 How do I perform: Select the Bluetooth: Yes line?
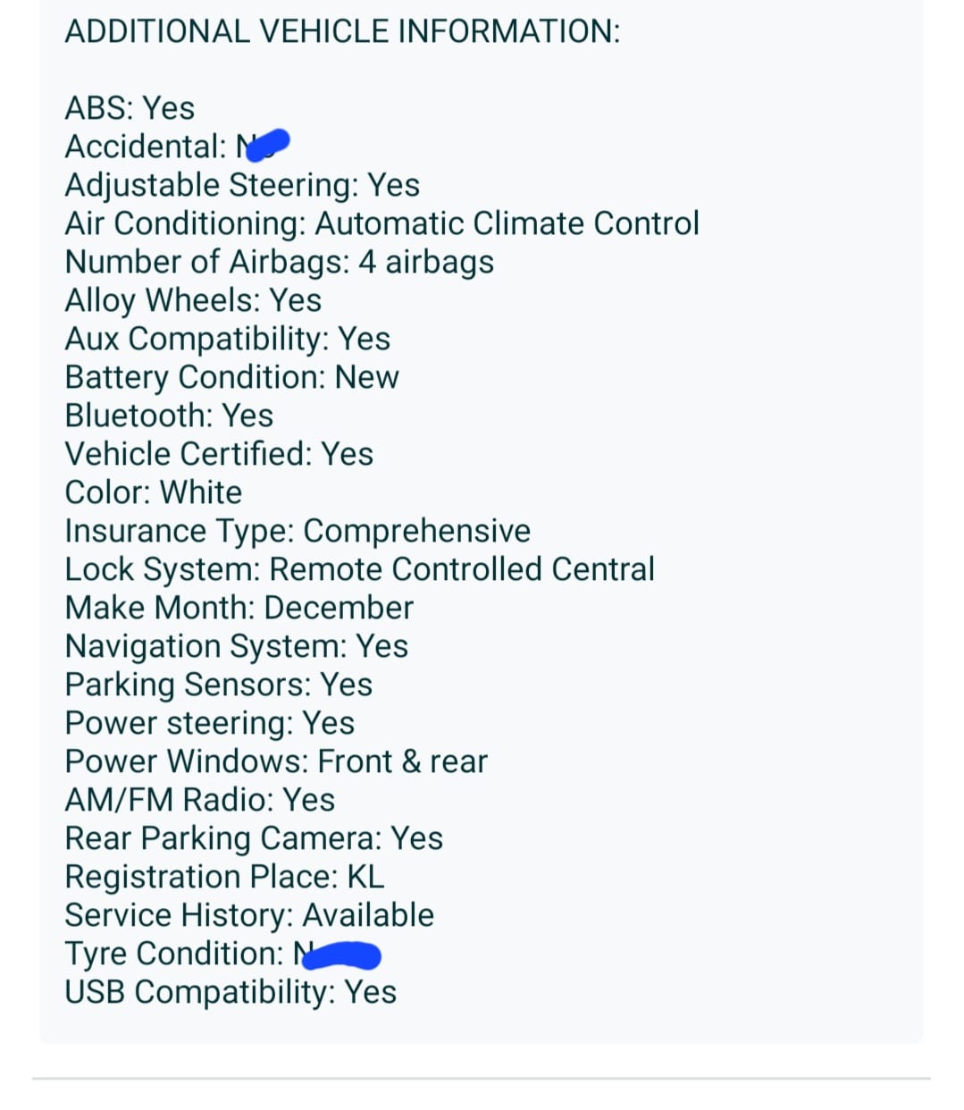[x=169, y=416]
